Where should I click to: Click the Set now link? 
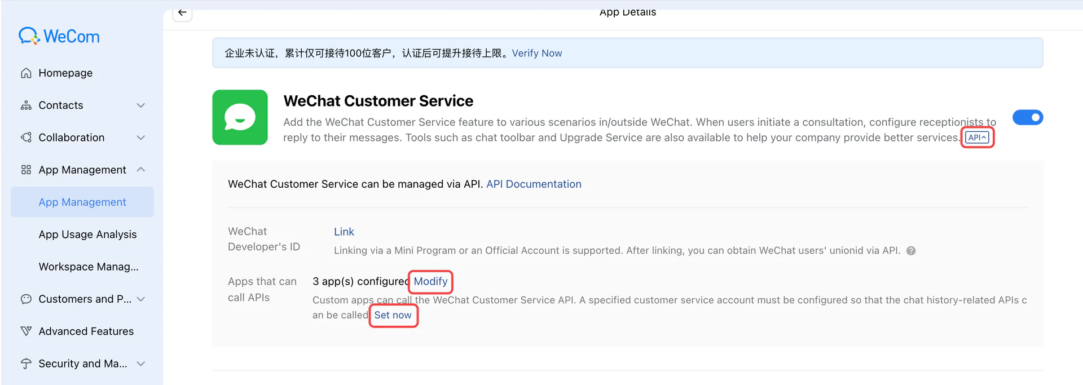click(393, 315)
